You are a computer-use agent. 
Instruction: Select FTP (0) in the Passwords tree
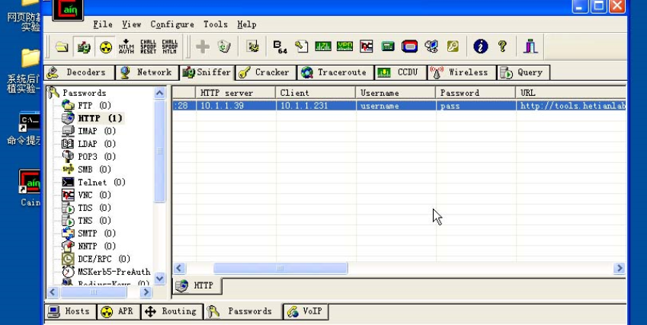coord(94,106)
